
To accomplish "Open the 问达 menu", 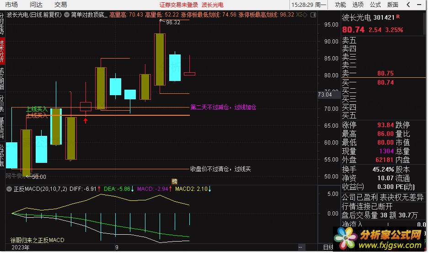I will click(36, 5).
